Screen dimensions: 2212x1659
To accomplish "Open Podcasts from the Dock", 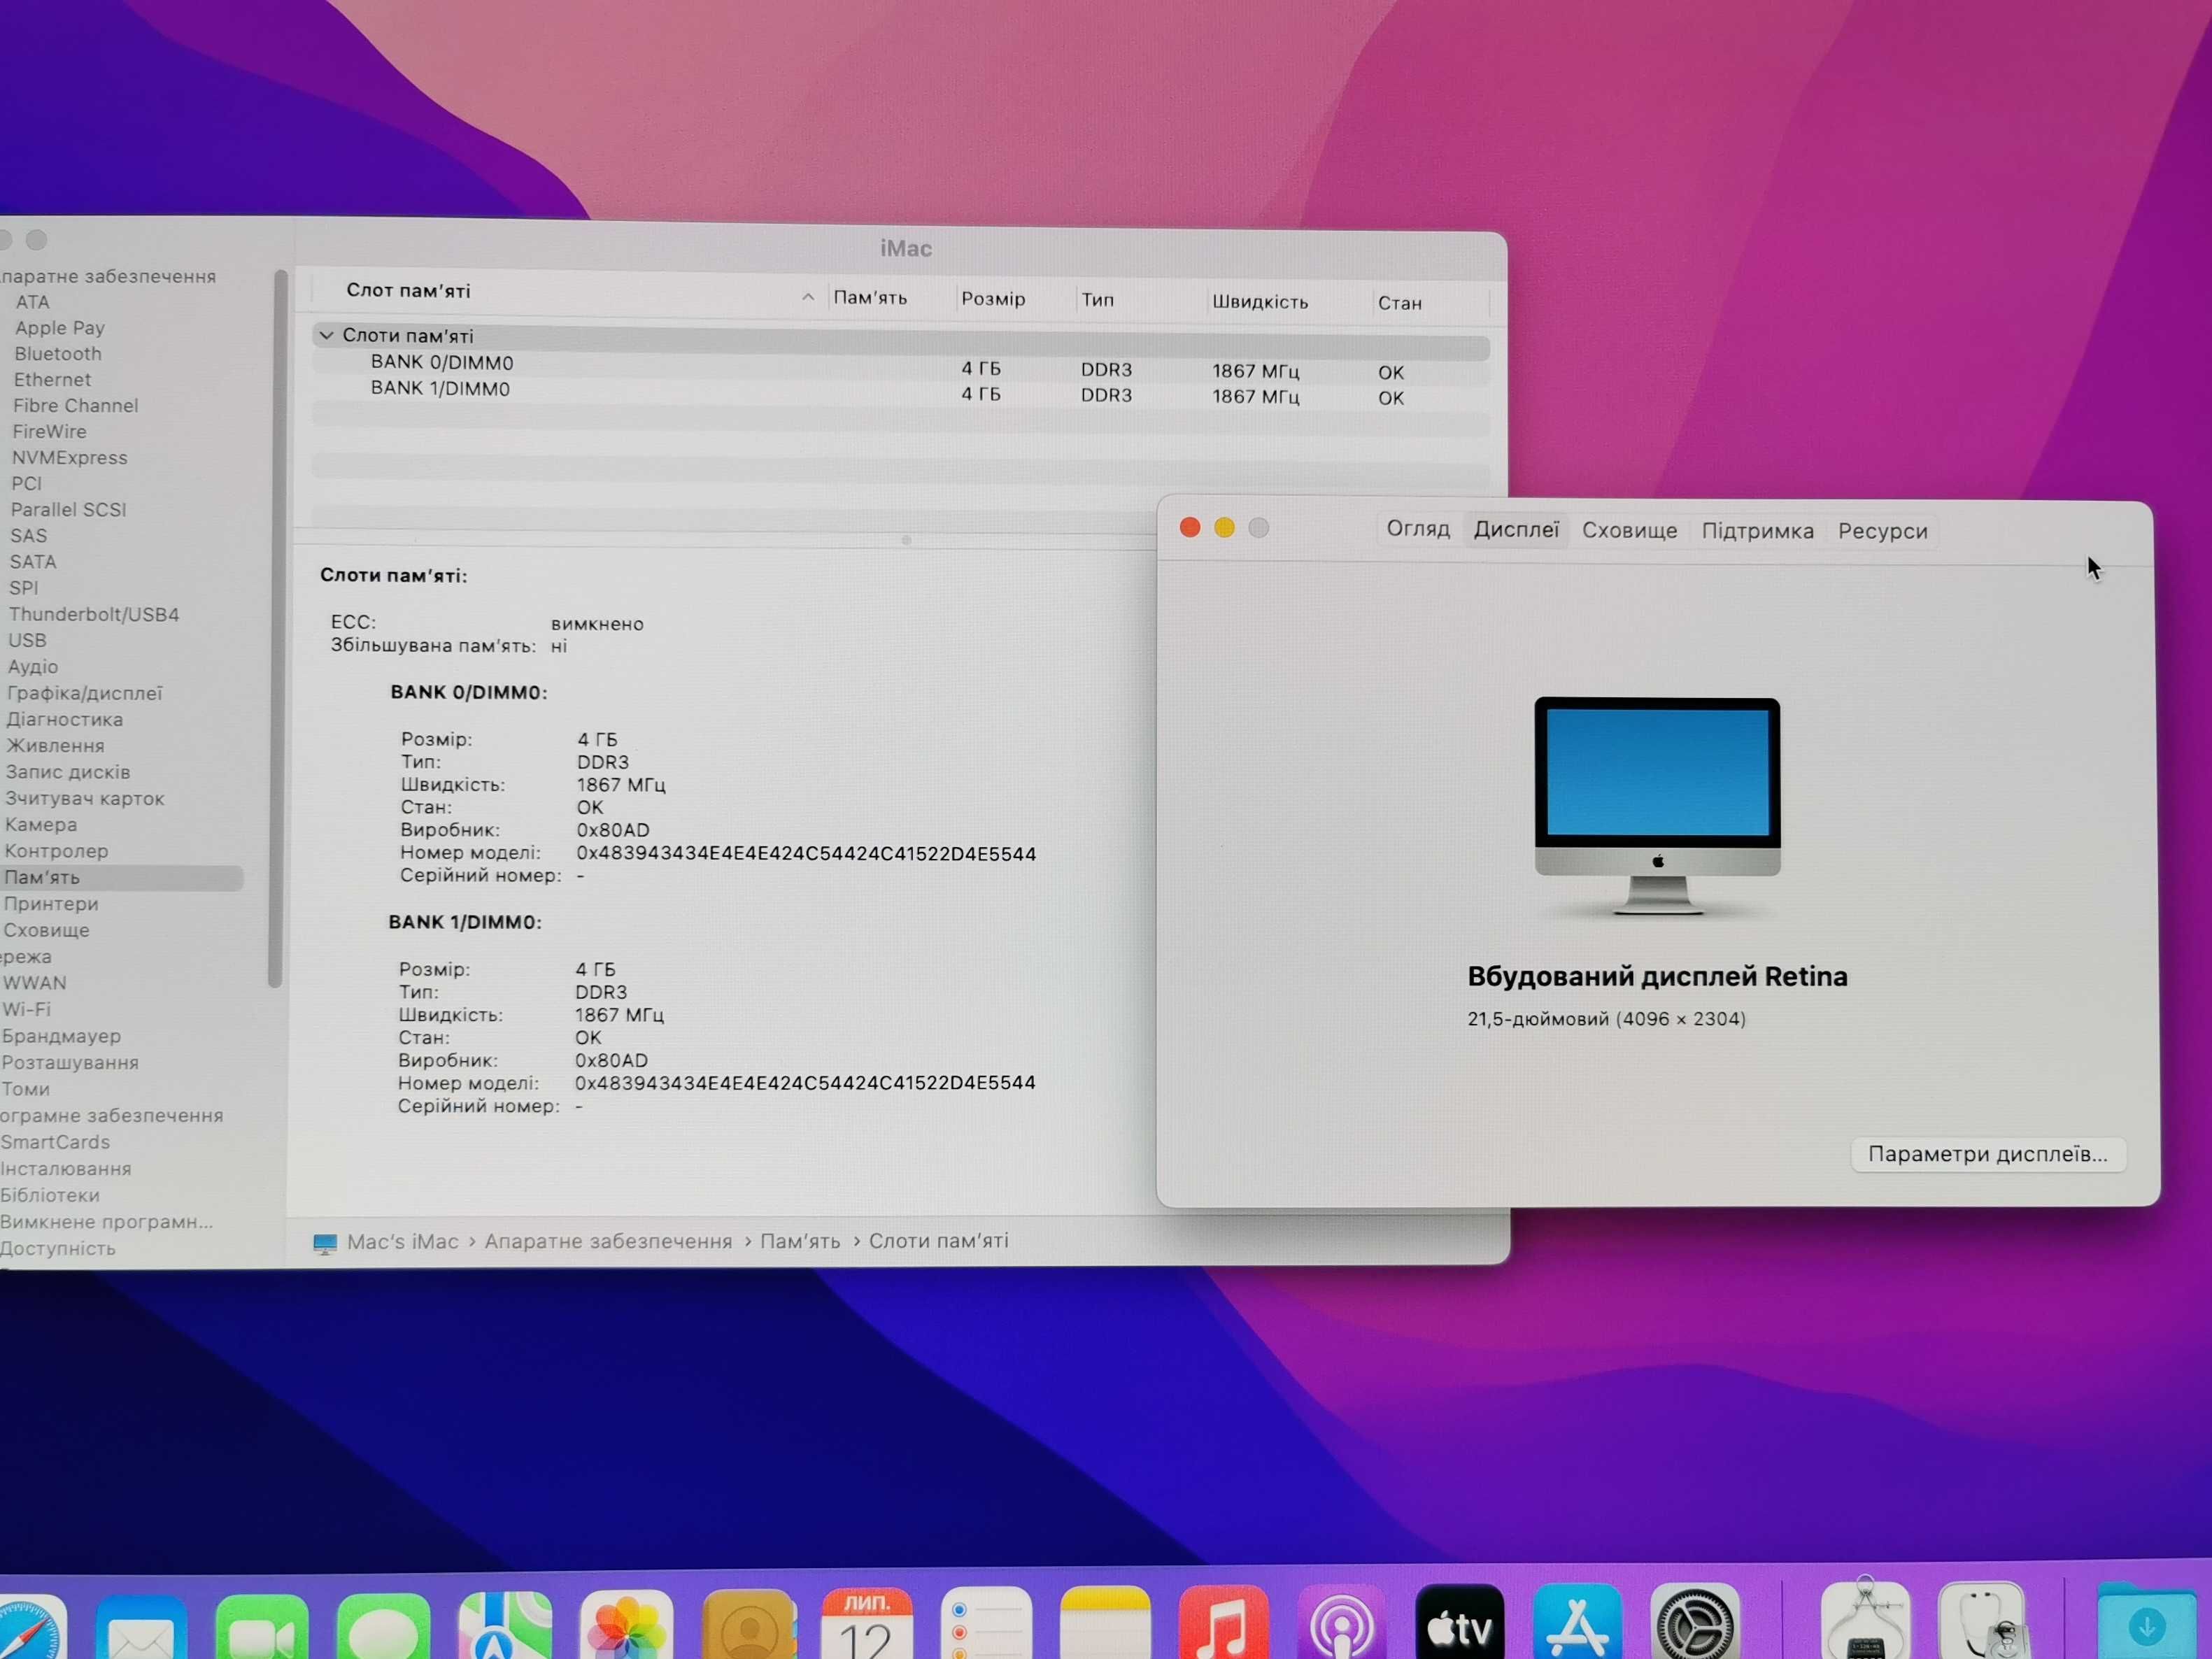I will click(1342, 1621).
